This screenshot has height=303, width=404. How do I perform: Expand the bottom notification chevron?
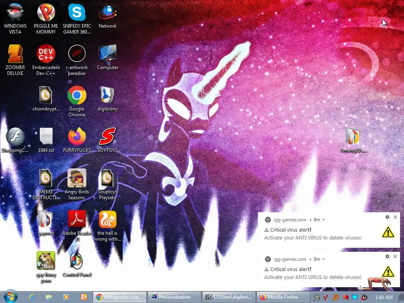point(324,259)
